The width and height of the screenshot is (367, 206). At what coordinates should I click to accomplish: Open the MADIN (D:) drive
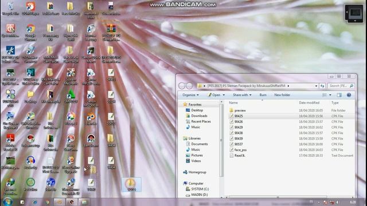(x=199, y=195)
